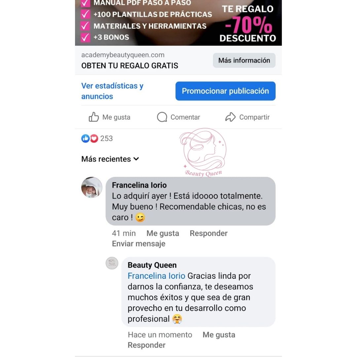
Task: Click the Beauty Queen watermark logo
Action: coord(203,152)
